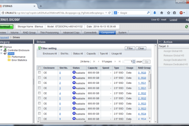Open the search engine dropdown arrow
Image resolution: width=189 pixels, height=126 pixels.
118,13
